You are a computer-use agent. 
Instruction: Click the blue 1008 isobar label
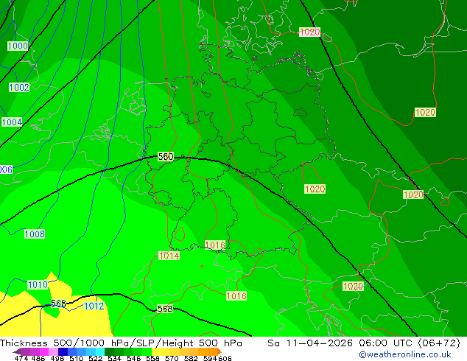click(35, 234)
